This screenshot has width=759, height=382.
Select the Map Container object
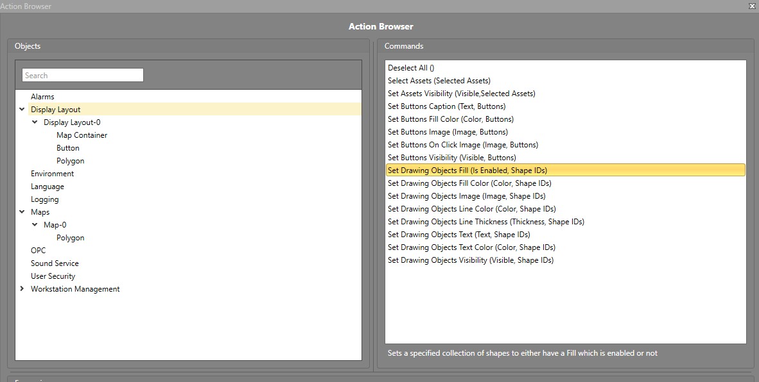click(82, 135)
